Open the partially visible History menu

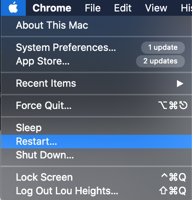click(x=186, y=8)
